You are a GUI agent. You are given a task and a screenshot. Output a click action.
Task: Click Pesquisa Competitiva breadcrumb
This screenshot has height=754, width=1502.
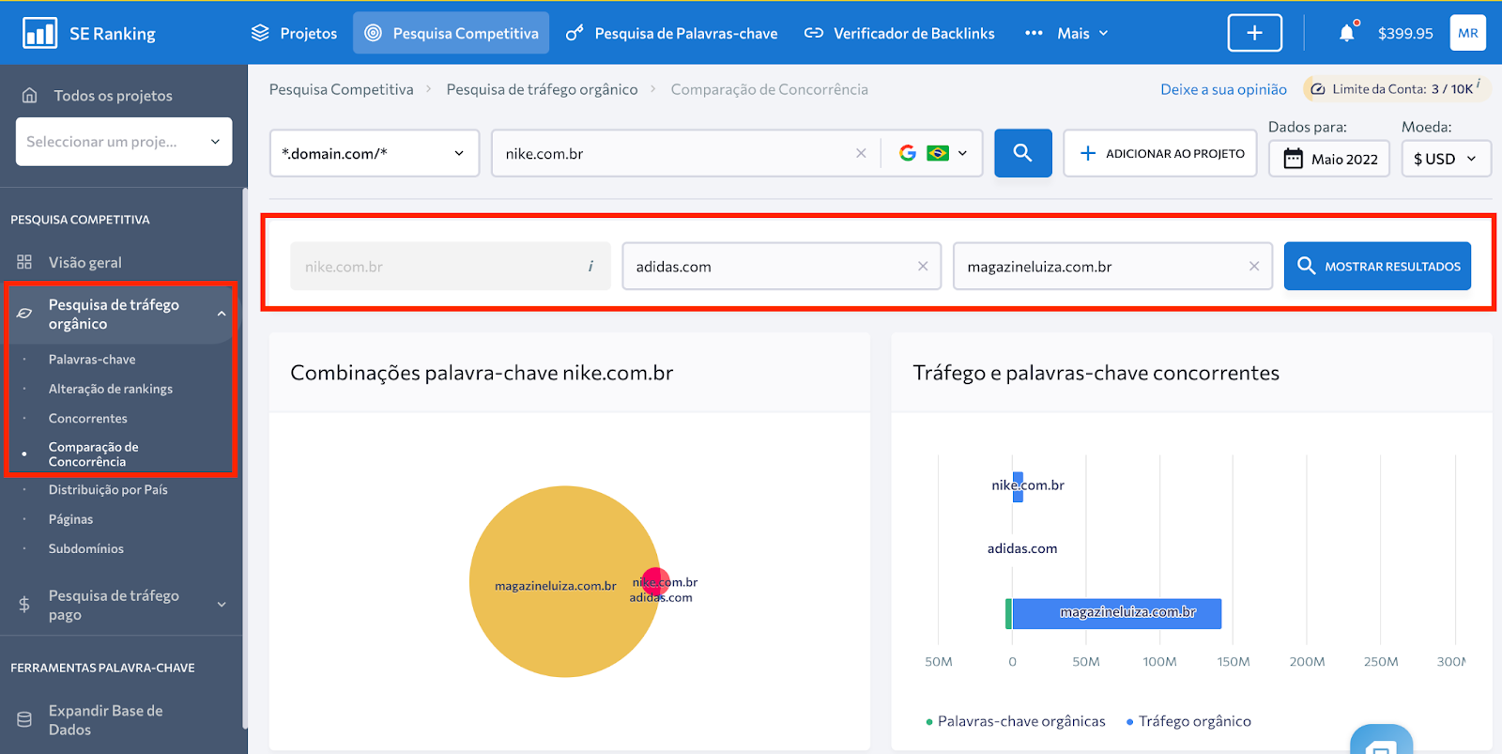341,89
